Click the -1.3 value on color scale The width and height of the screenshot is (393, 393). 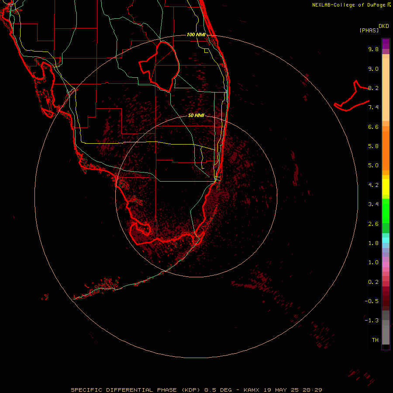tap(372, 321)
